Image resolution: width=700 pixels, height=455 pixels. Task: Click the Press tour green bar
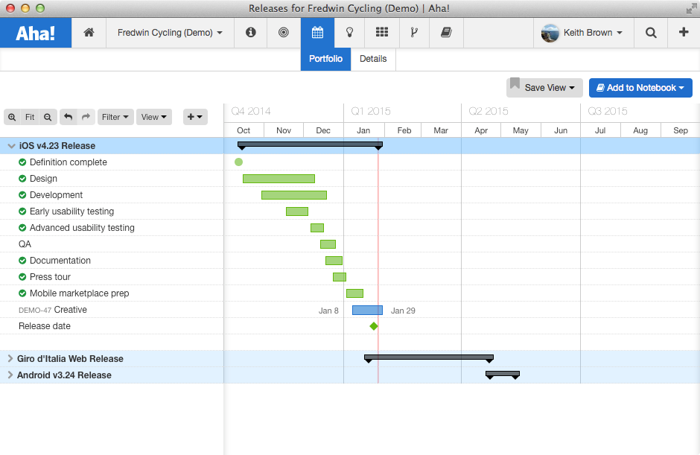(340, 277)
